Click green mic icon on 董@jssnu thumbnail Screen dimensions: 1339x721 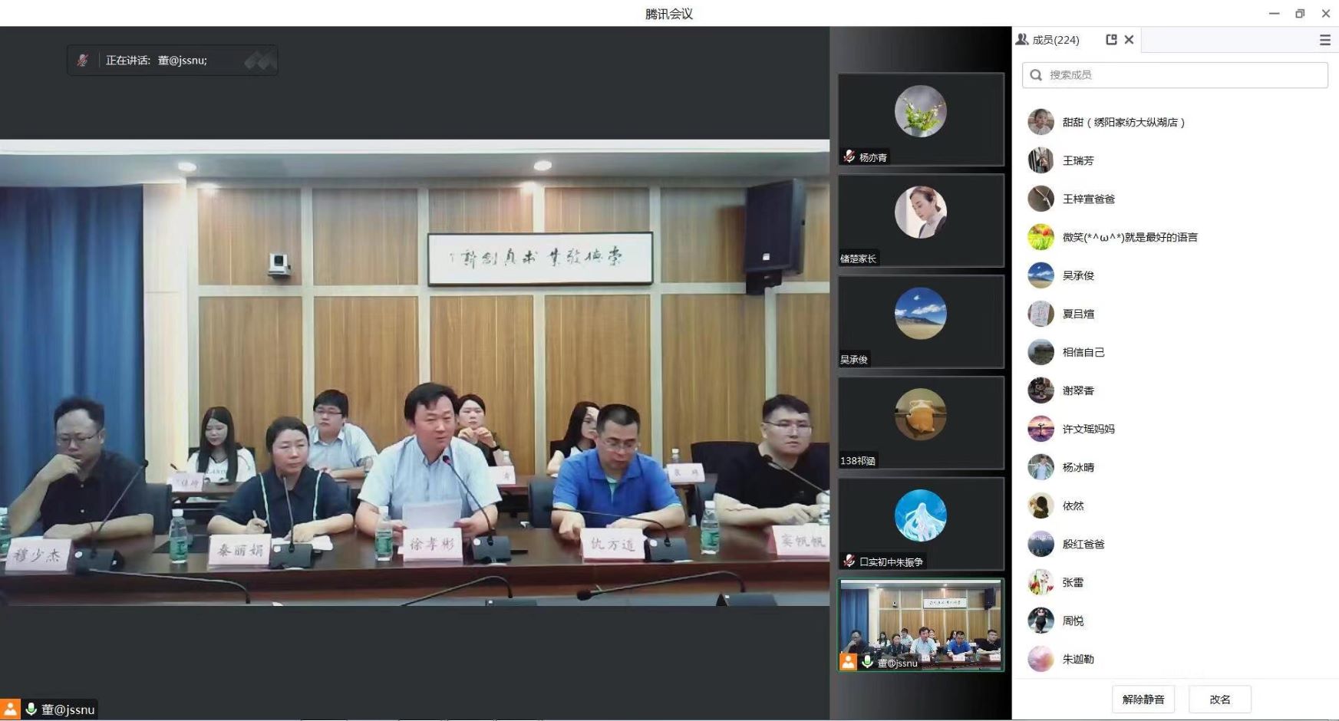tap(867, 662)
